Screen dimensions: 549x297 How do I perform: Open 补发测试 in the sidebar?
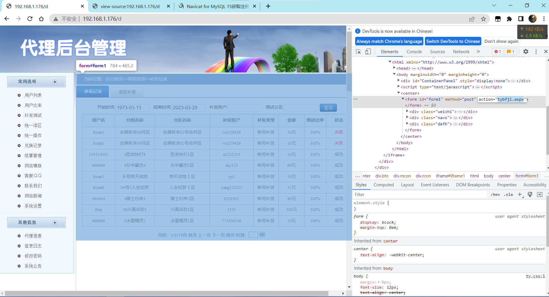pos(33,115)
